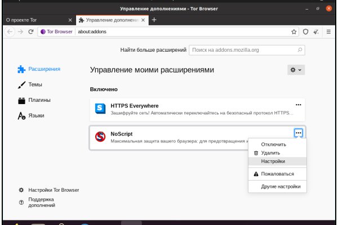The width and height of the screenshot is (338, 225).
Task: Expand the gear tools dropdown for extensions
Action: [x=296, y=70]
